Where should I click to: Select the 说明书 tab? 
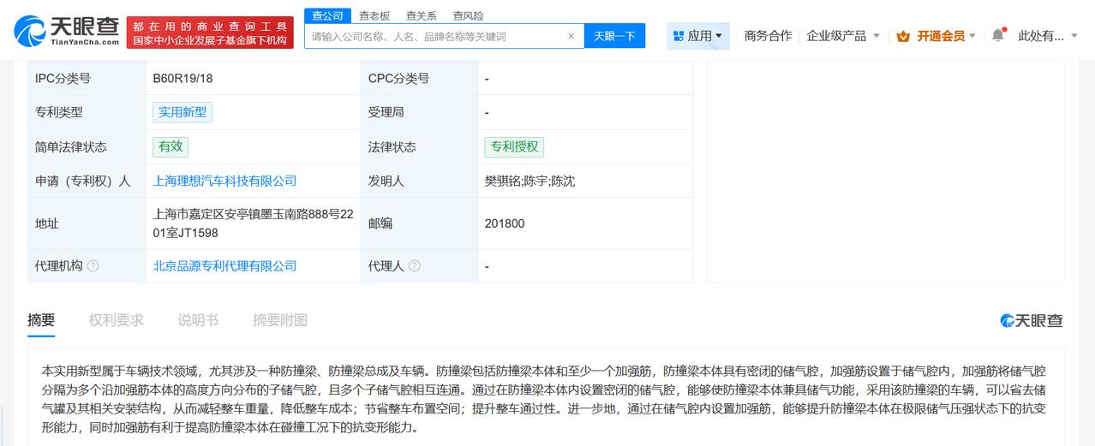(x=198, y=320)
